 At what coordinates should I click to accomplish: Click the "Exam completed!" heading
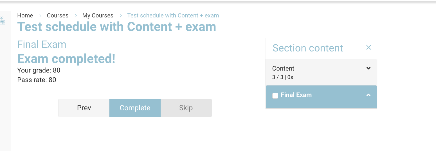66,59
